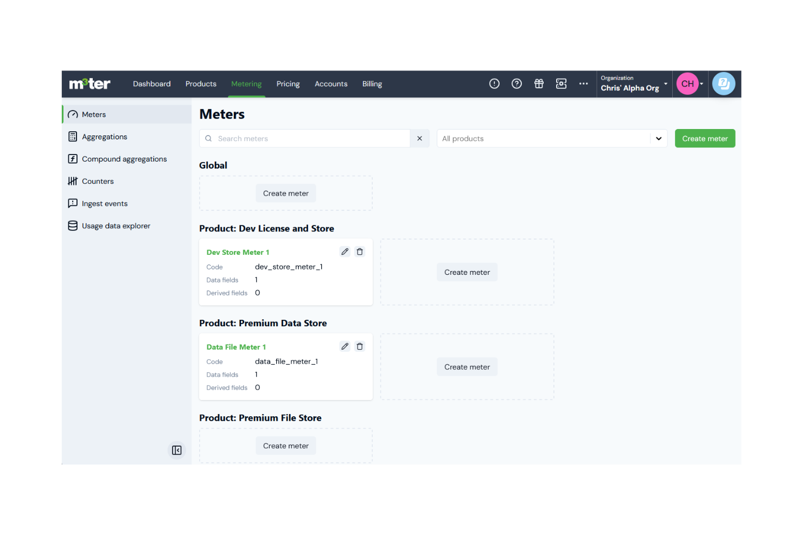Go to the Dashboard tab

point(152,83)
